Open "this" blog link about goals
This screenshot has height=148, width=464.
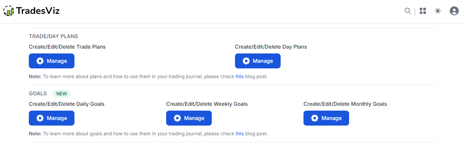pyautogui.click(x=239, y=134)
